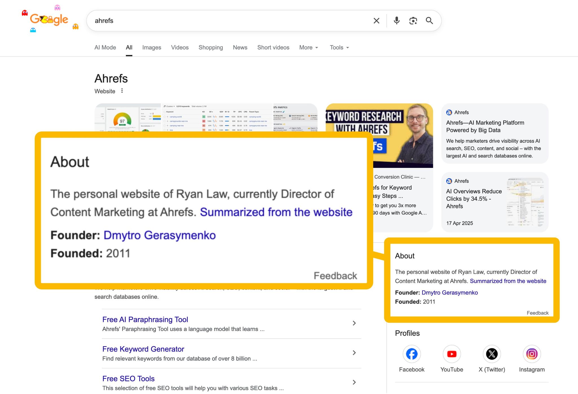This screenshot has width=578, height=394.
Task: Expand the More dropdown
Action: 308,47
